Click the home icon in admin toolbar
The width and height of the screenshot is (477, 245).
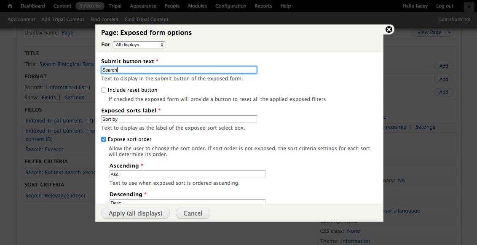click(10, 6)
